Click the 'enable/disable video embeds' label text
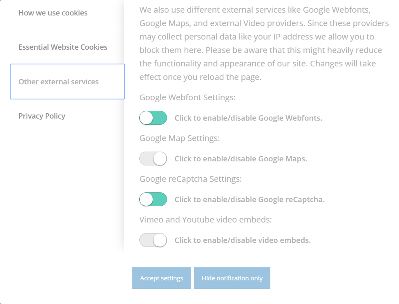The image size is (399, 304). [243, 240]
